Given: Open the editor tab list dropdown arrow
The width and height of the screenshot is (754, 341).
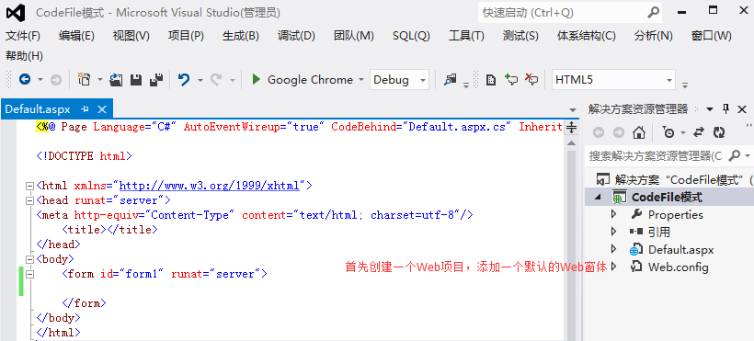Looking at the screenshot, I should click(572, 109).
